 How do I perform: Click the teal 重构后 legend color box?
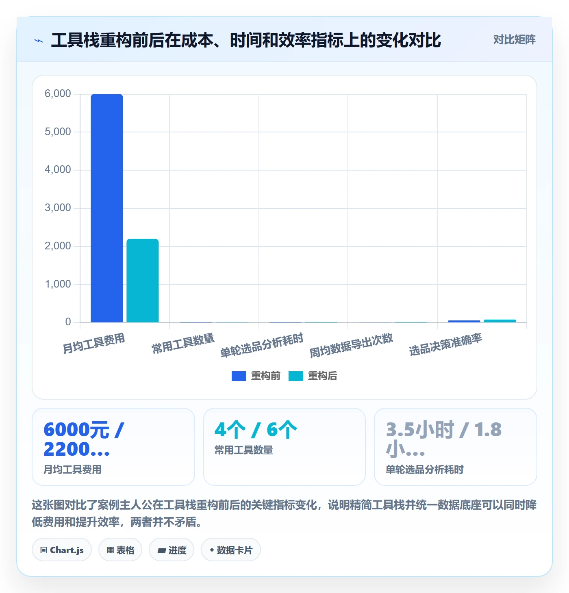coord(296,376)
